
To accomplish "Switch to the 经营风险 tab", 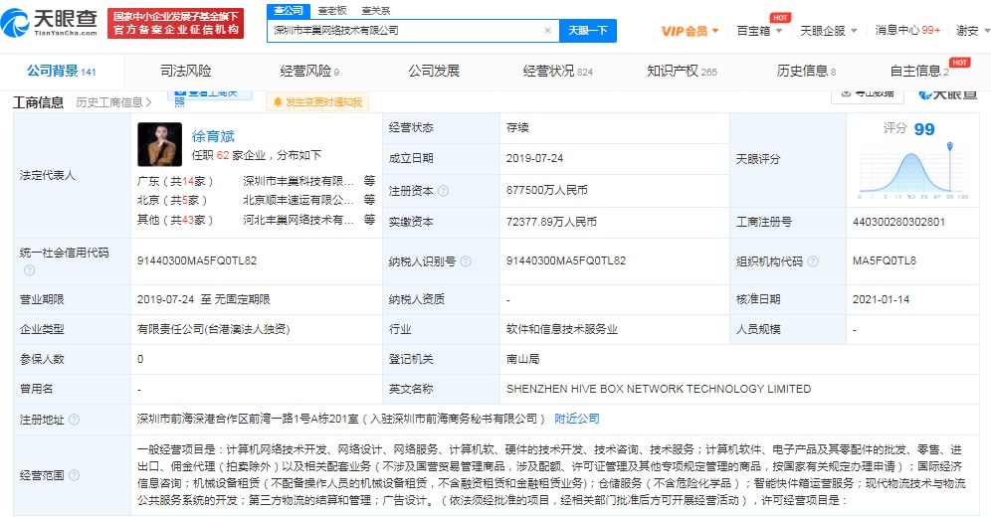I will click(309, 72).
